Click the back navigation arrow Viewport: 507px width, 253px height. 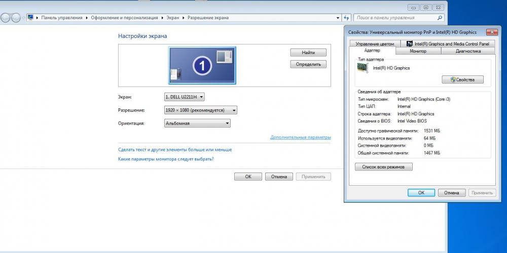(5, 18)
